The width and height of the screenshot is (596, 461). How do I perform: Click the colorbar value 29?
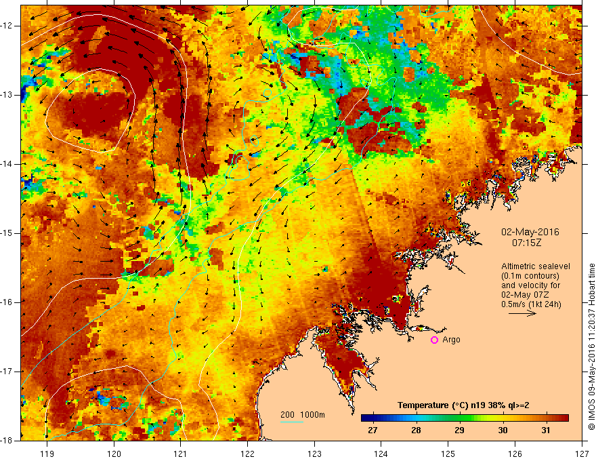pos(460,430)
